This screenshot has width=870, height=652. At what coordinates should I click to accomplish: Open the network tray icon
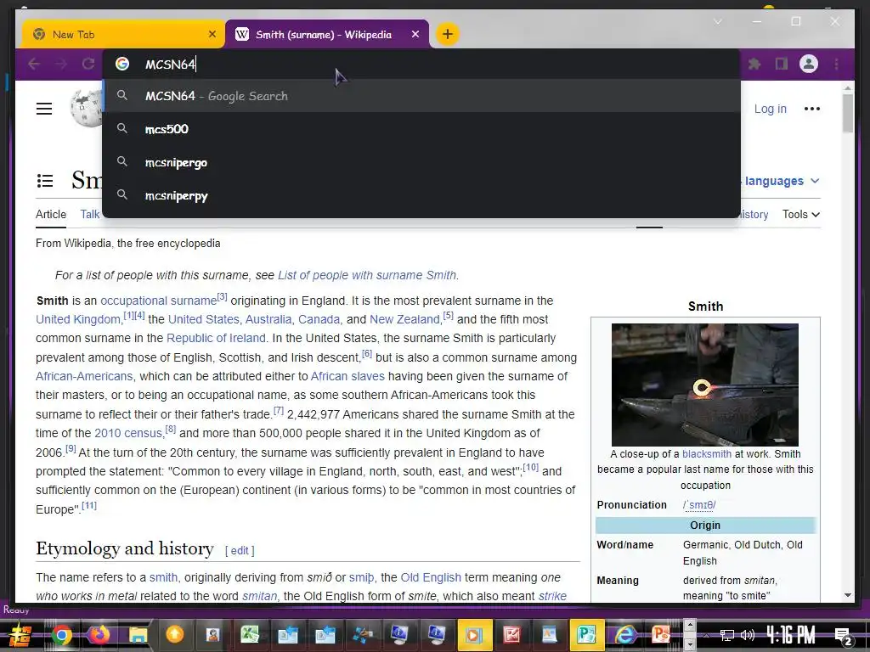(x=726, y=635)
